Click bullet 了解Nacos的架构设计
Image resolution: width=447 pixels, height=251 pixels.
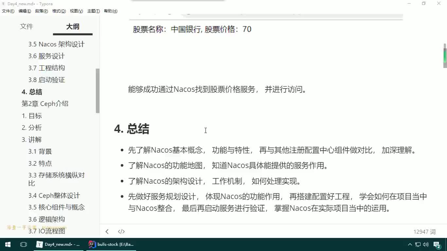(215, 181)
